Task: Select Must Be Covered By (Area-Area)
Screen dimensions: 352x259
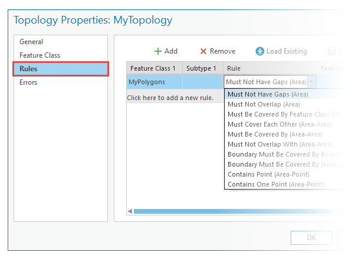Action: click(x=275, y=134)
